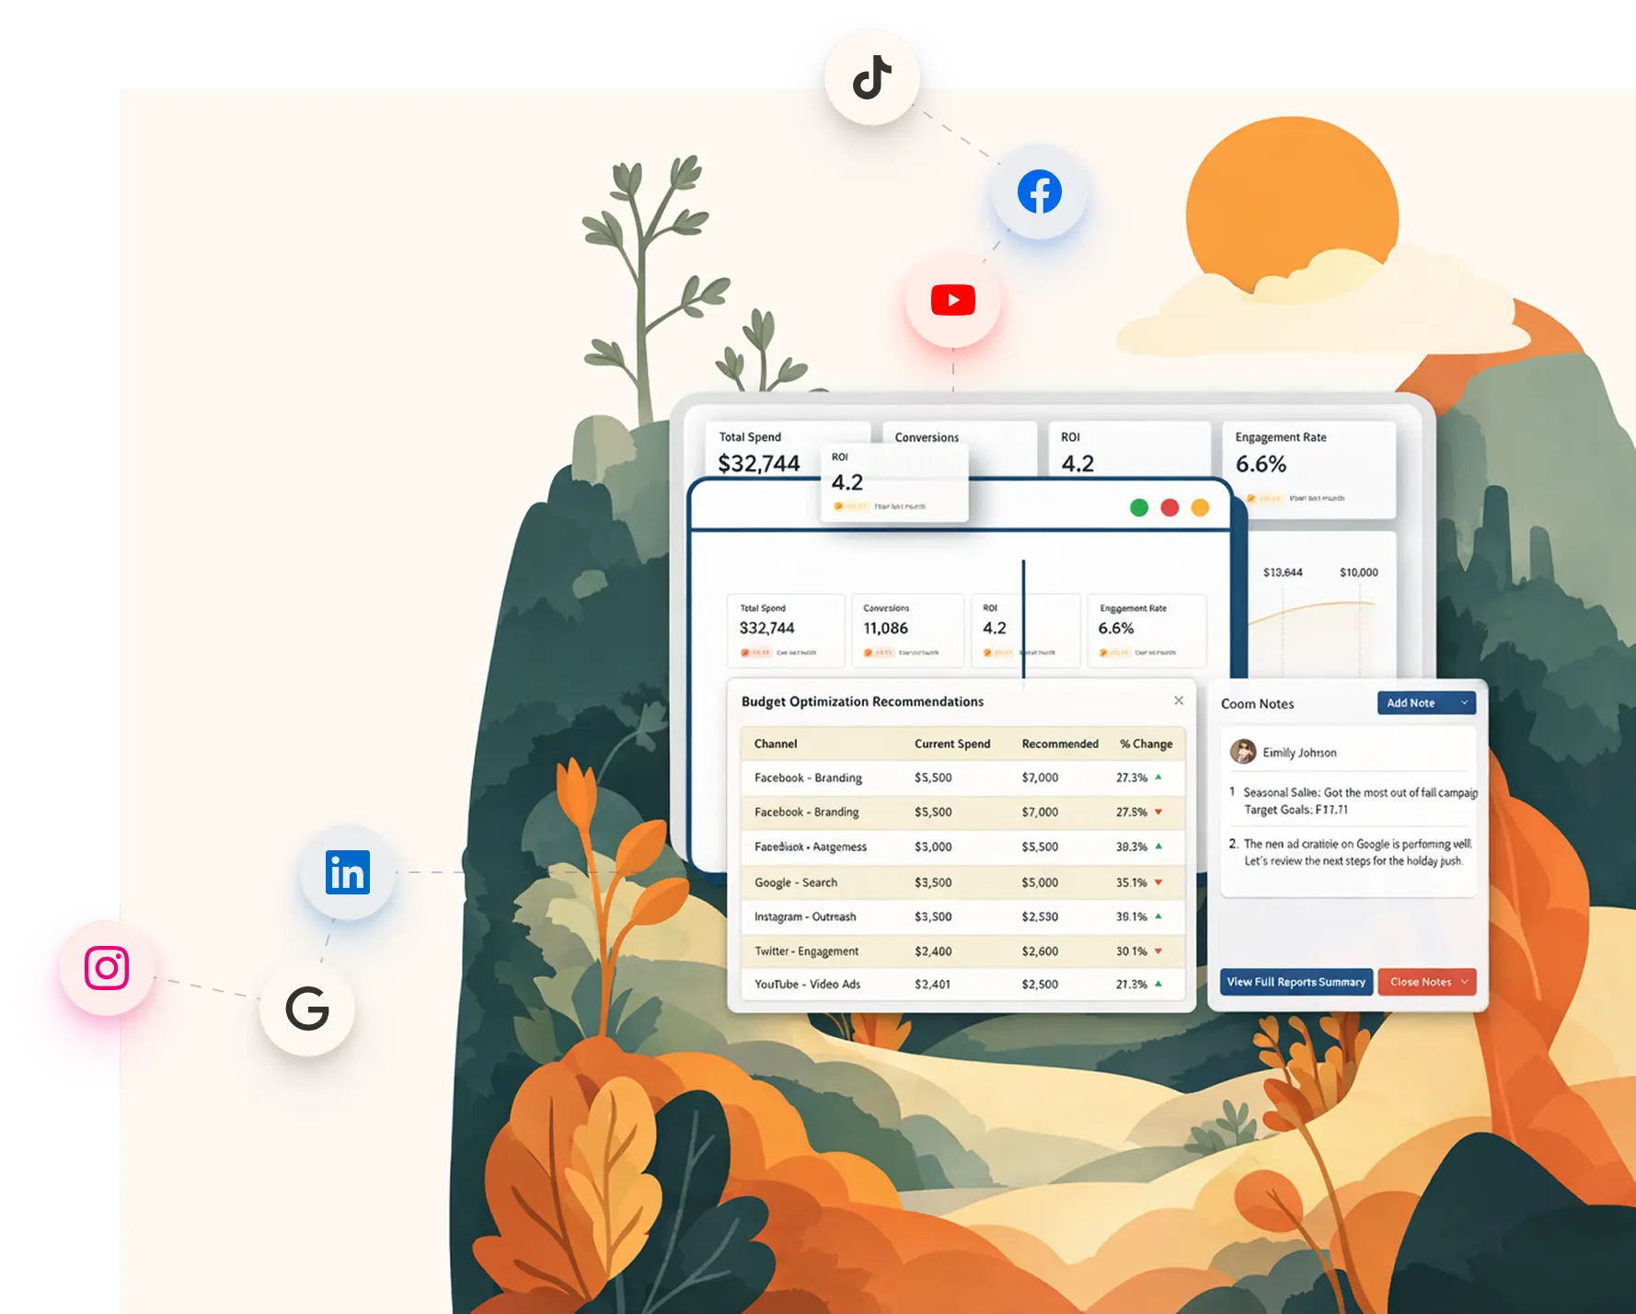
Task: Click the Google ad creative note text
Action: pos(1357,852)
